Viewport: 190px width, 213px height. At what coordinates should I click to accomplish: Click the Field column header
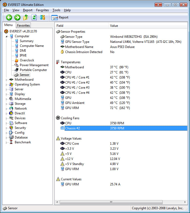coord(81,26)
